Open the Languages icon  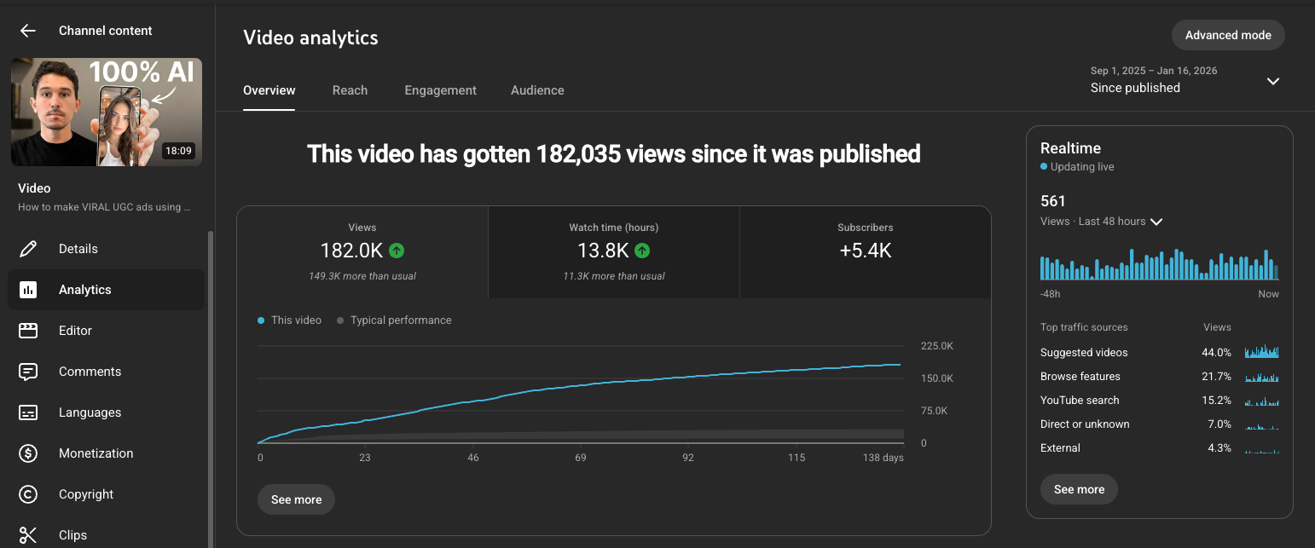pyautogui.click(x=28, y=412)
